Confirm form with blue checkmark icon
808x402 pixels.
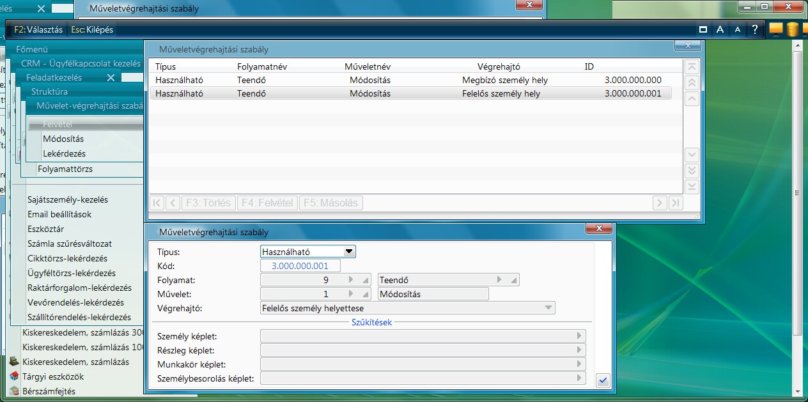pos(602,380)
